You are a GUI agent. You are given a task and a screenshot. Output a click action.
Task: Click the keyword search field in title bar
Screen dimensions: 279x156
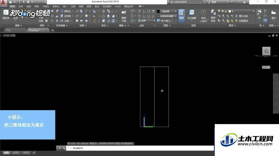tap(186, 2)
